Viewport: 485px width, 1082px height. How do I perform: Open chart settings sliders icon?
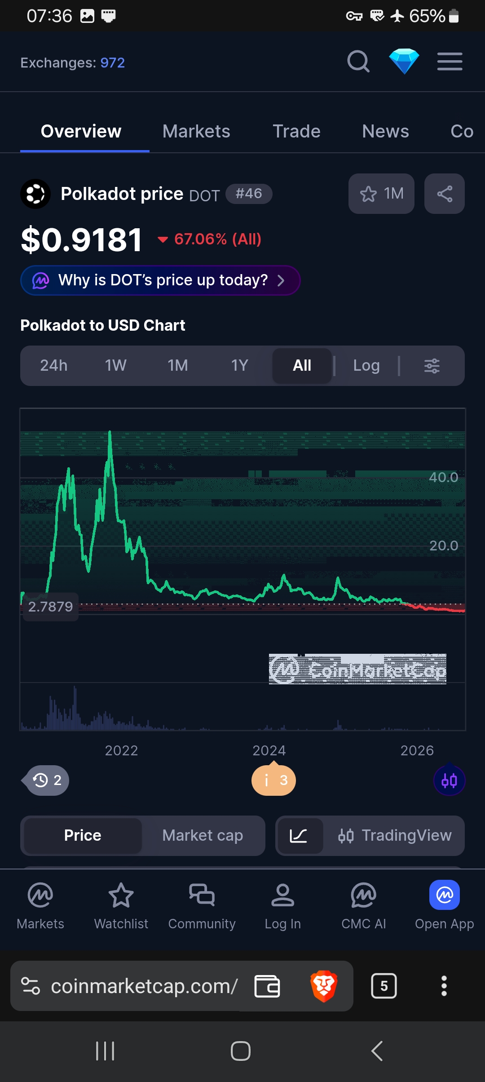(432, 366)
